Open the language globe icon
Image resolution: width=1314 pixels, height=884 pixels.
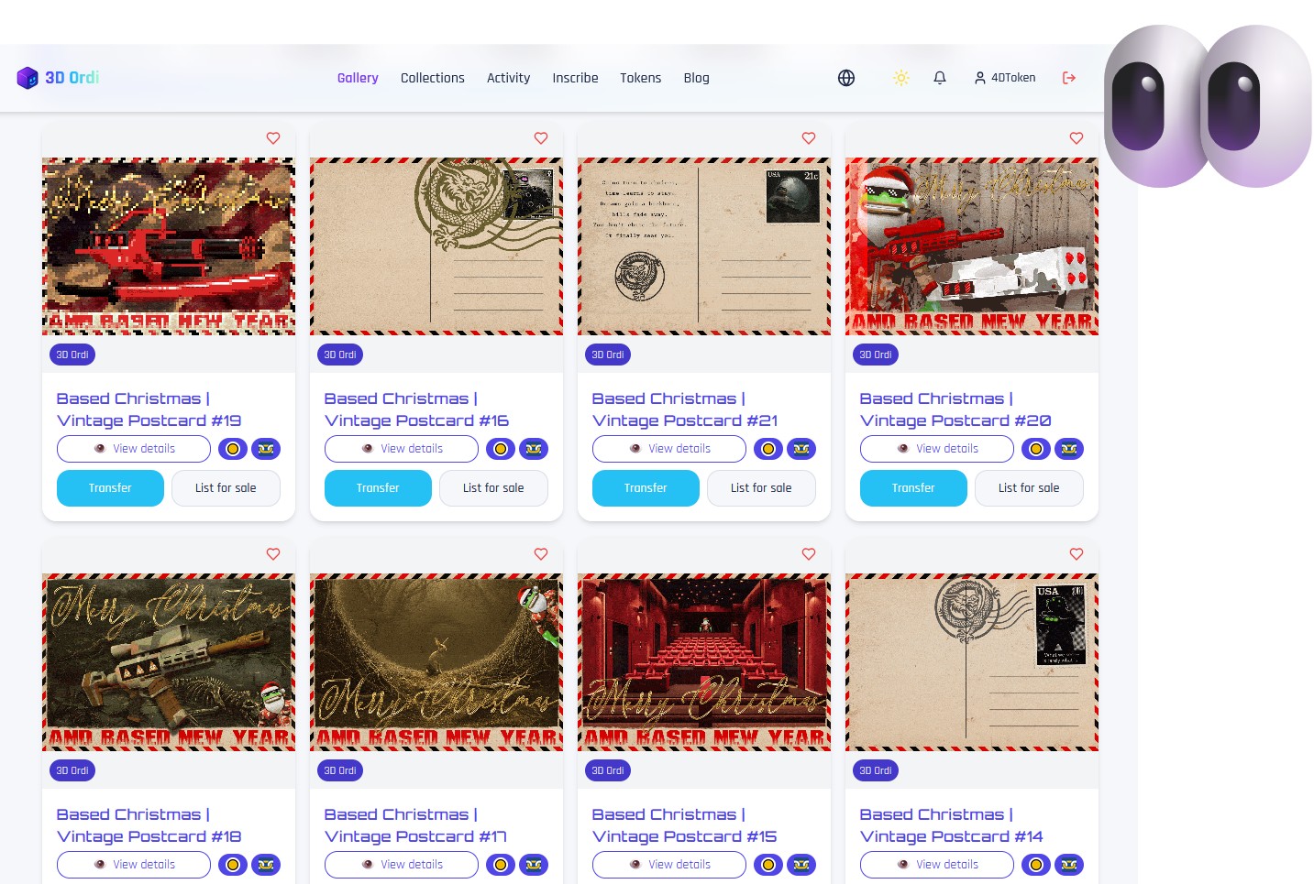click(x=846, y=78)
